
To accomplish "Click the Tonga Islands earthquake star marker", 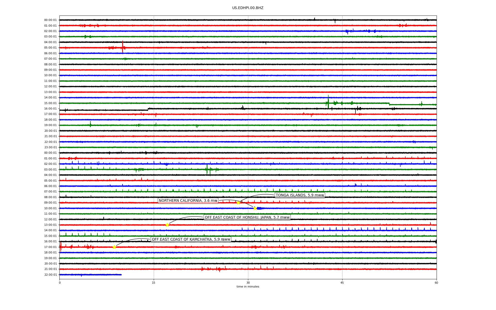I will [238, 203].
